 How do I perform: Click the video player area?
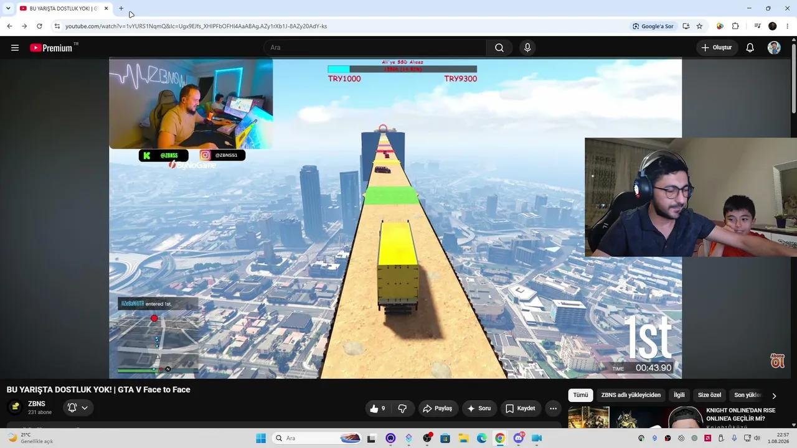coord(395,218)
